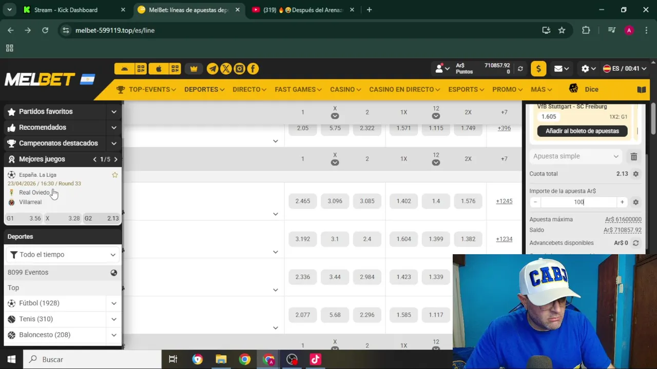Open the CASINO EN DIRECTO menu
This screenshot has height=369, width=657.
[x=404, y=89]
